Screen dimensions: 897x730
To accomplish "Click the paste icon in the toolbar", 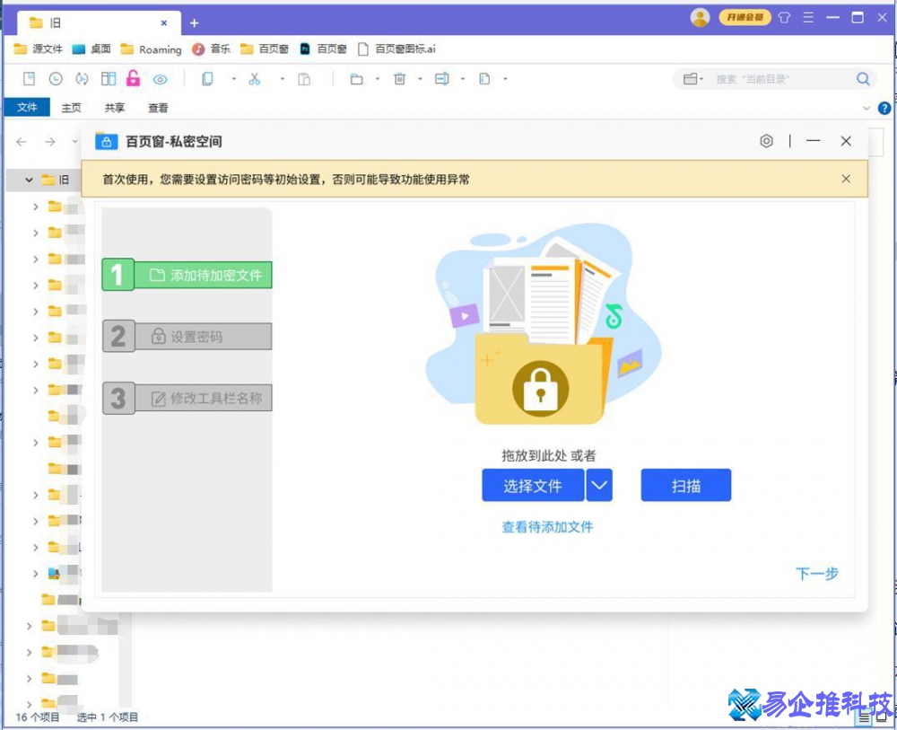I will [x=303, y=79].
